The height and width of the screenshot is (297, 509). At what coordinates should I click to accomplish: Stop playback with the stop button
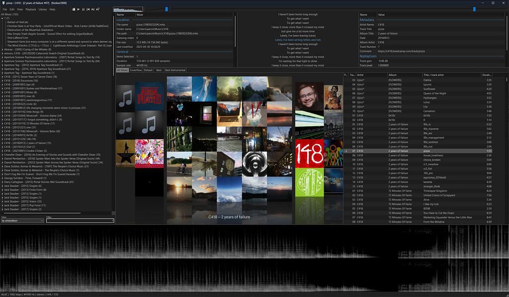(x=74, y=9)
